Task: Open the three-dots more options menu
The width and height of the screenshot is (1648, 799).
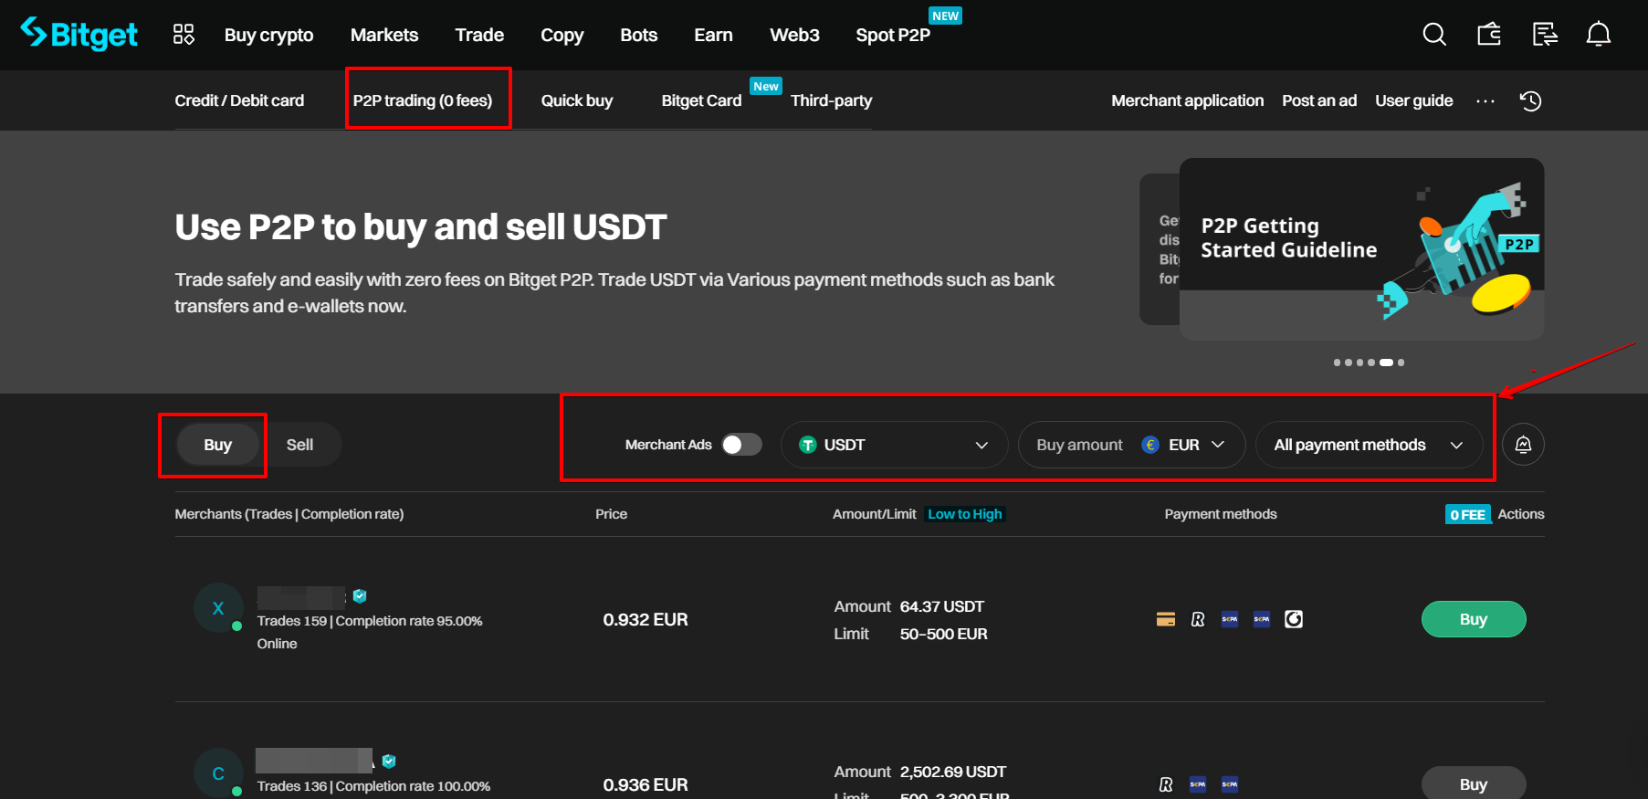Action: [x=1485, y=101]
